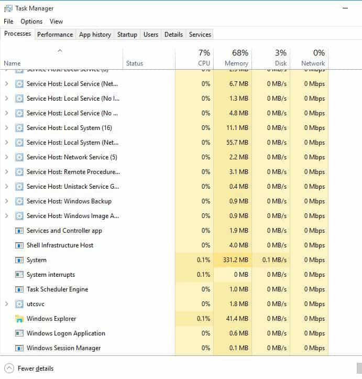Select the System interrupts process row
362x379 pixels.
click(x=164, y=275)
